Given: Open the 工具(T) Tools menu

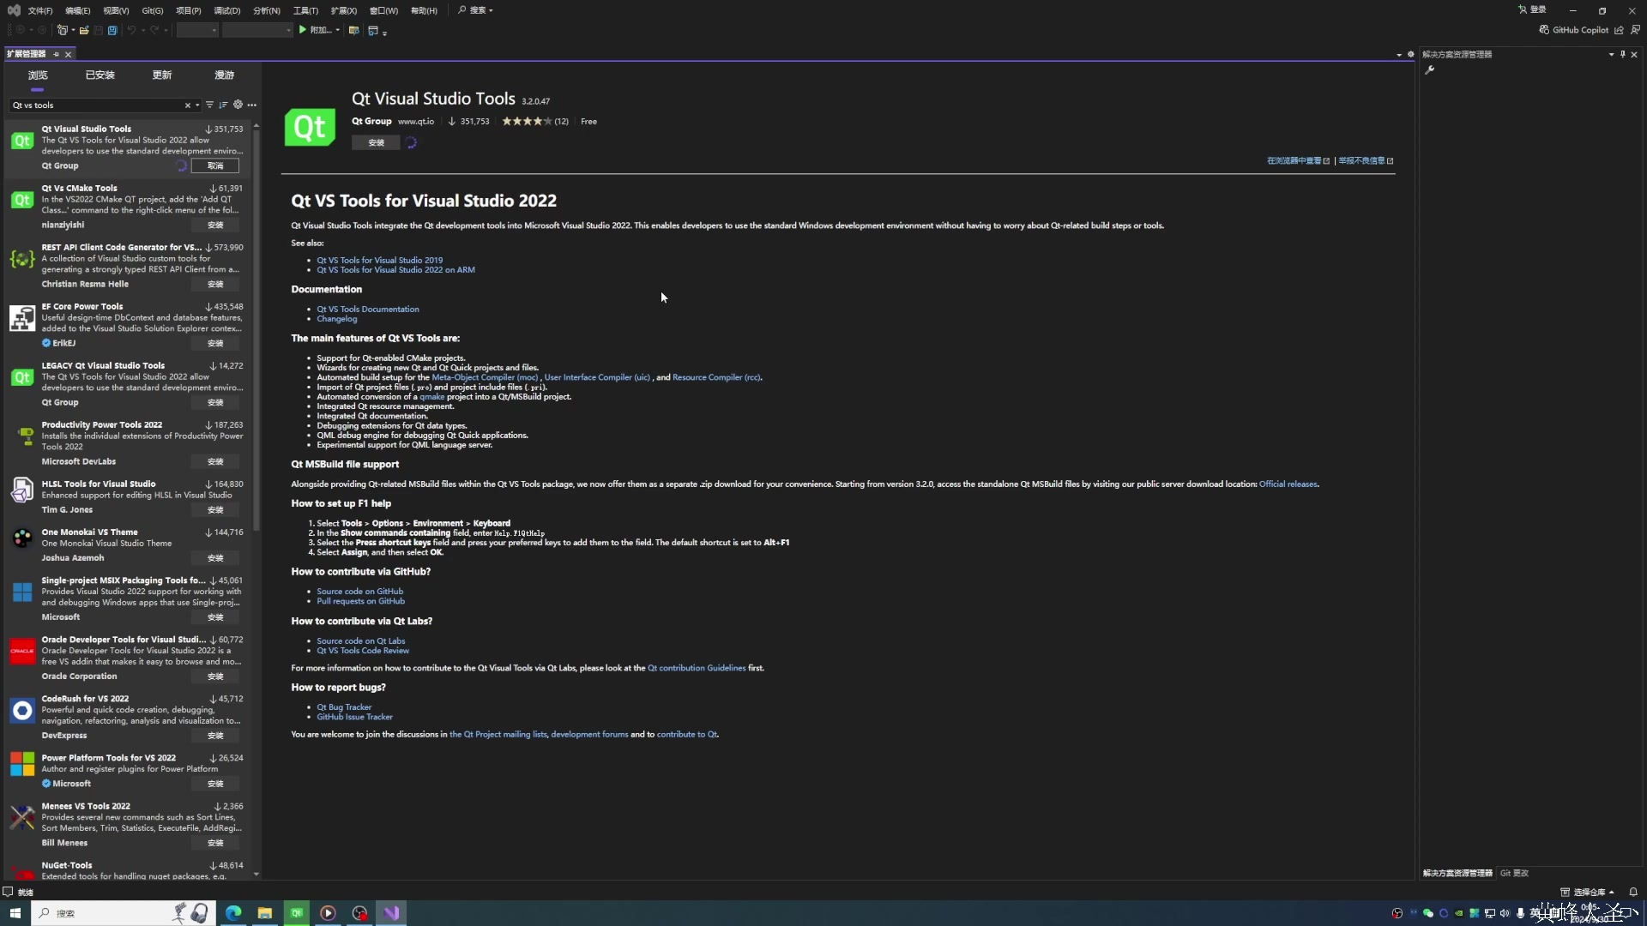Looking at the screenshot, I should pyautogui.click(x=305, y=10).
